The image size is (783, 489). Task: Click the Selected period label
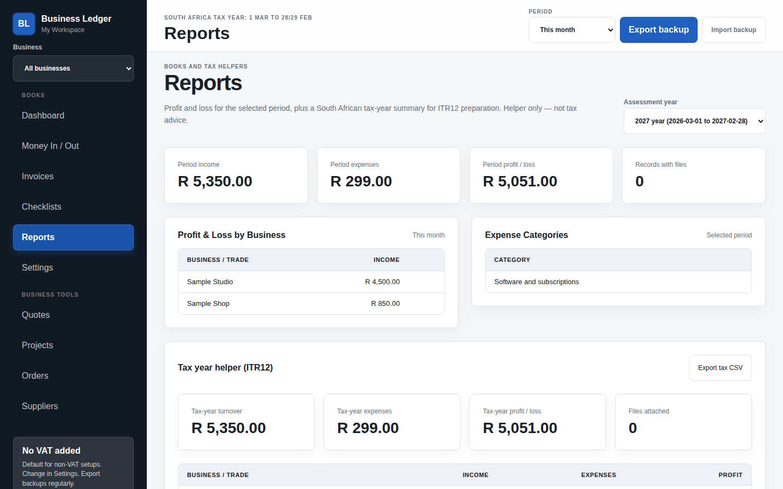click(729, 235)
